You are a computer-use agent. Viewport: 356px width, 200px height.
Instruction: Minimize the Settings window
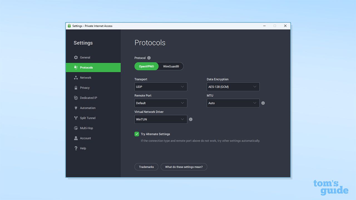pyautogui.click(x=264, y=26)
